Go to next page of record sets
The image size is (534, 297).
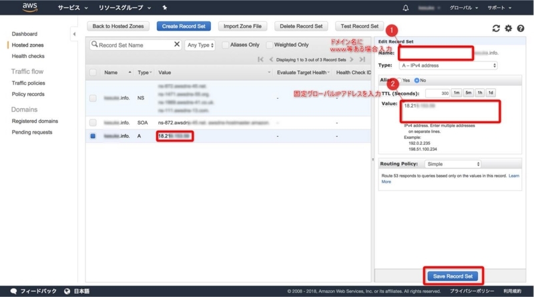[x=352, y=59]
